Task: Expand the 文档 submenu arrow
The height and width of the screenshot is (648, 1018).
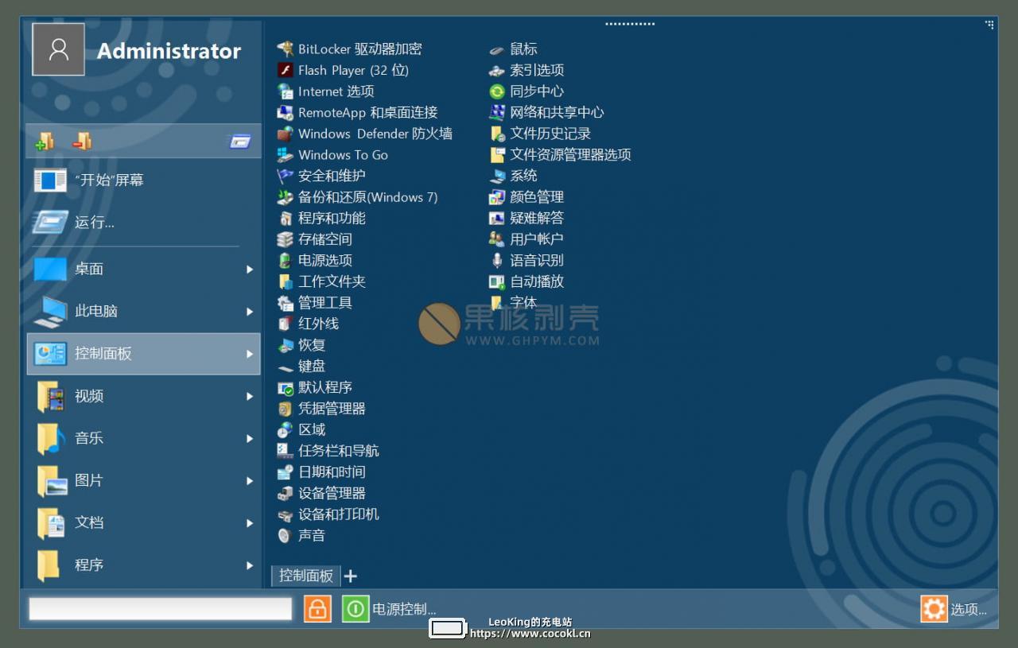Action: pyautogui.click(x=250, y=523)
